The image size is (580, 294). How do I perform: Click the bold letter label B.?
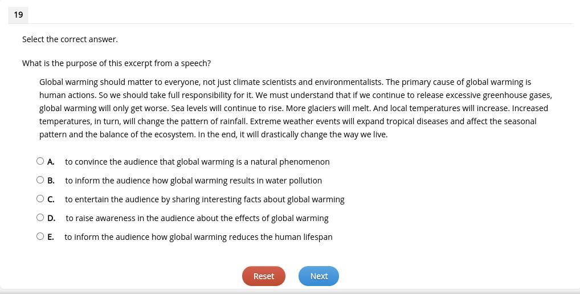click(x=51, y=181)
